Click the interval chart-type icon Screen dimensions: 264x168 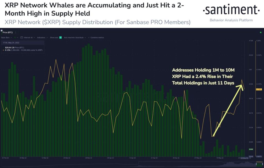[22, 38]
